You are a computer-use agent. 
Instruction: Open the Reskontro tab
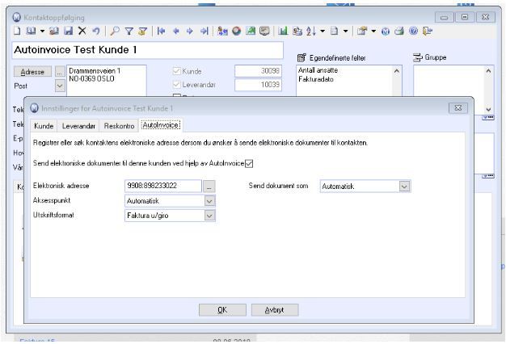click(119, 126)
